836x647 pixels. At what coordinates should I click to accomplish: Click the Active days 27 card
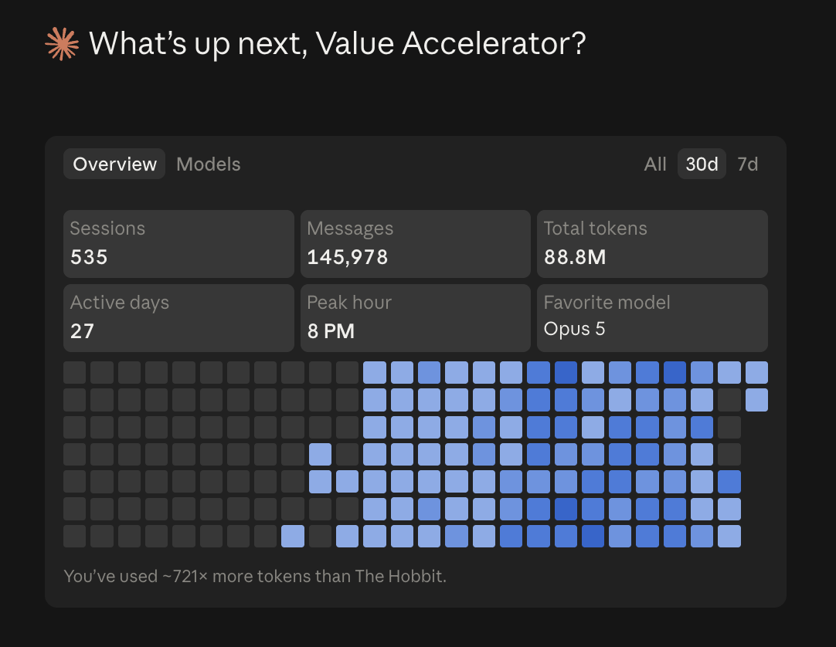pyautogui.click(x=178, y=317)
